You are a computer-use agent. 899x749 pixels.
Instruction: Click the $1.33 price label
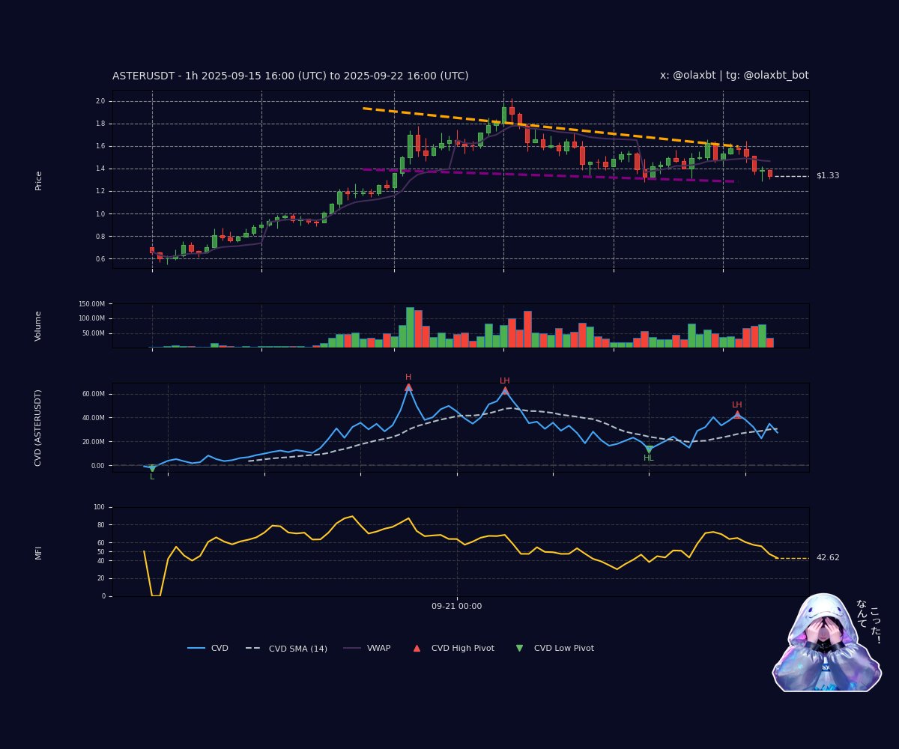click(x=828, y=174)
